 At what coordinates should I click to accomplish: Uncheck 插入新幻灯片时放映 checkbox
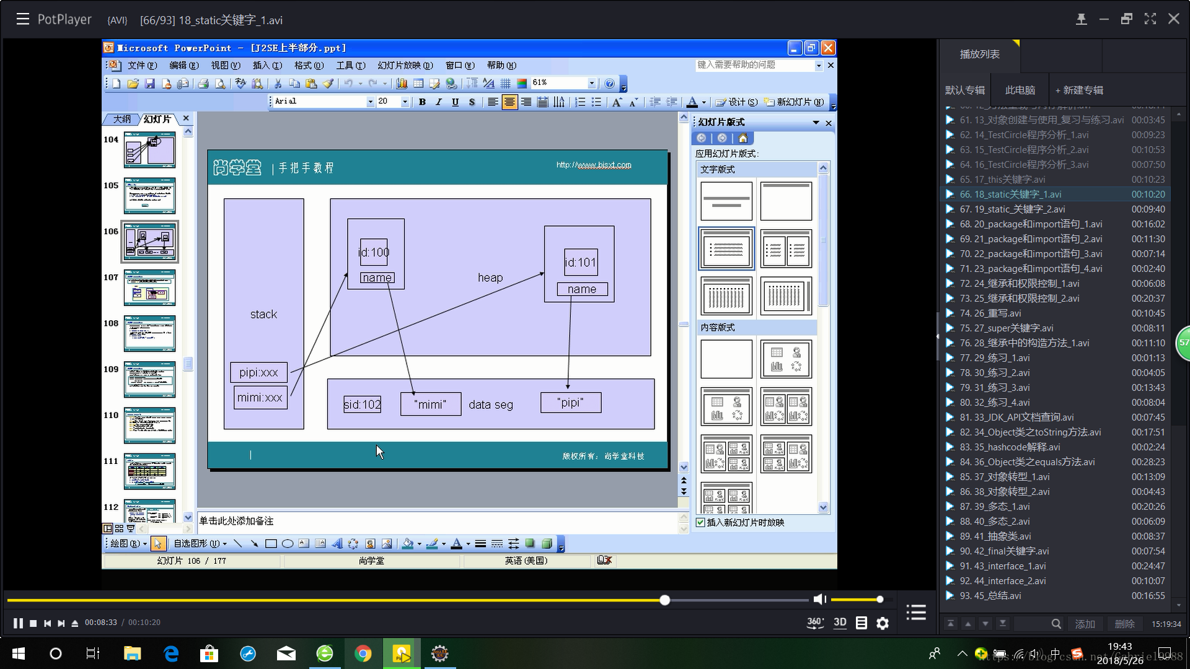tap(700, 523)
